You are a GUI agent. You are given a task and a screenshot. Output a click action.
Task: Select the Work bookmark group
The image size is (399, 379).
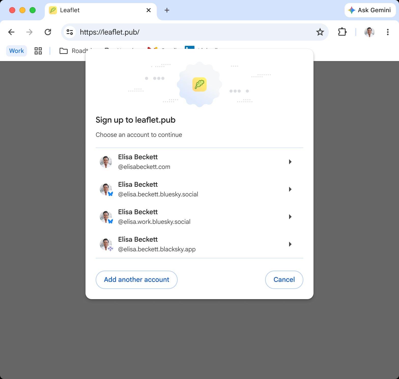tap(17, 51)
